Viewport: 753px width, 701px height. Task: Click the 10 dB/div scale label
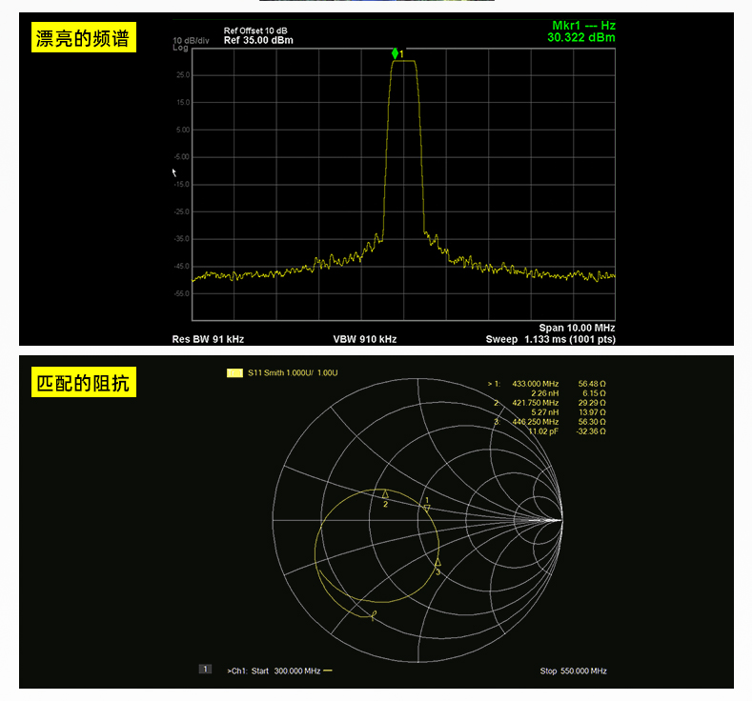tap(192, 40)
